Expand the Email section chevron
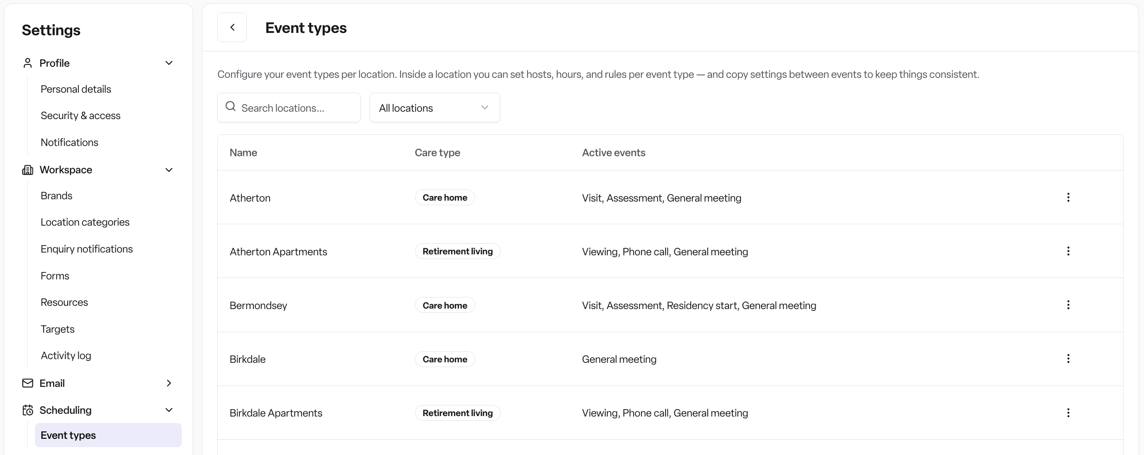The height and width of the screenshot is (455, 1144). 169,383
